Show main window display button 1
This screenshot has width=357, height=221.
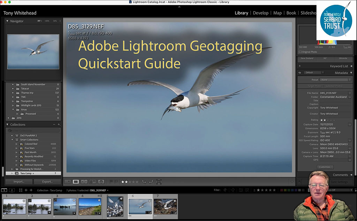[x=4, y=190]
